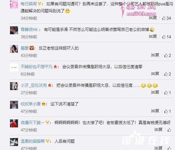Like the comment by 诡谲天下第一
Screen dimensions: 175x150
pos(169,130)
